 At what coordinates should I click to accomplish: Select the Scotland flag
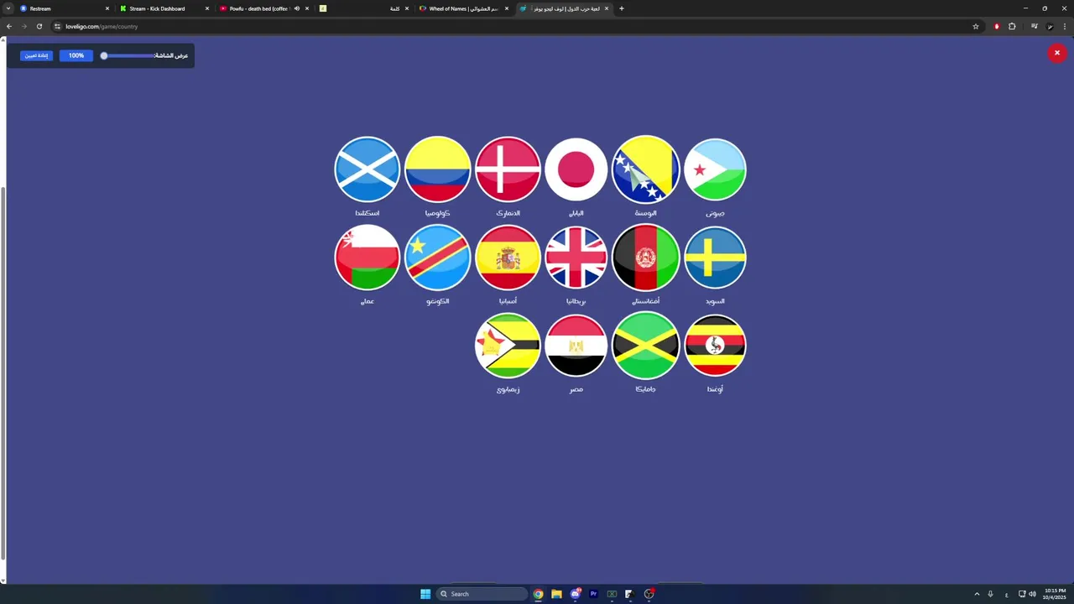pos(367,169)
